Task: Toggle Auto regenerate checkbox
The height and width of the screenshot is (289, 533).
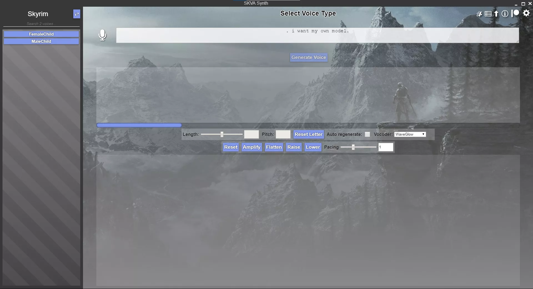Action: coord(367,134)
